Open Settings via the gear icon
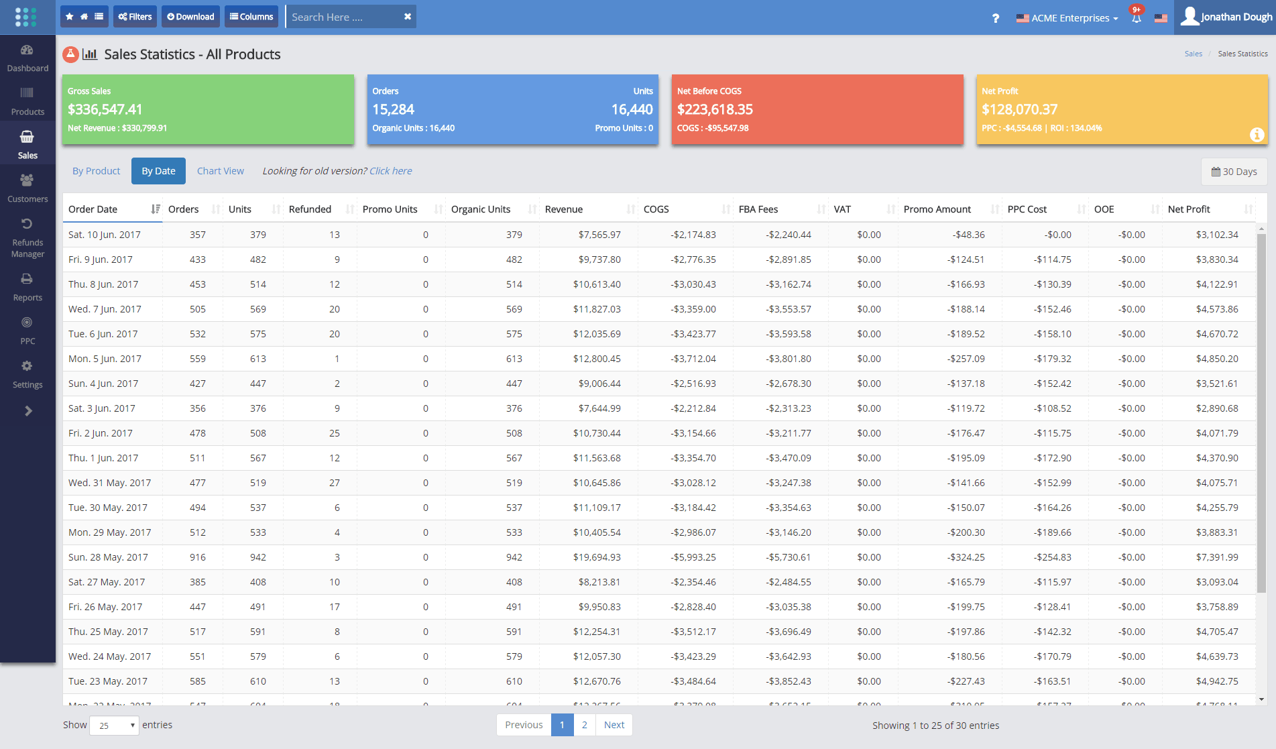Image resolution: width=1276 pixels, height=749 pixels. pos(27,366)
